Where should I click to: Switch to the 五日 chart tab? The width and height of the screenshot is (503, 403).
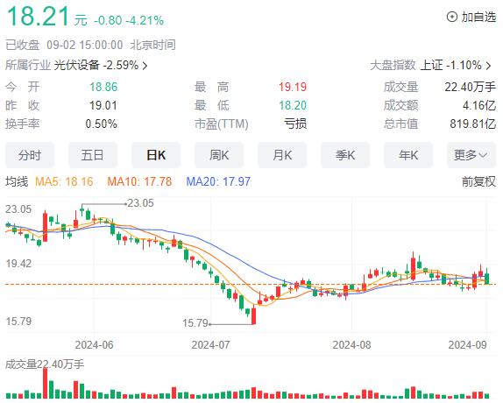[x=92, y=155]
